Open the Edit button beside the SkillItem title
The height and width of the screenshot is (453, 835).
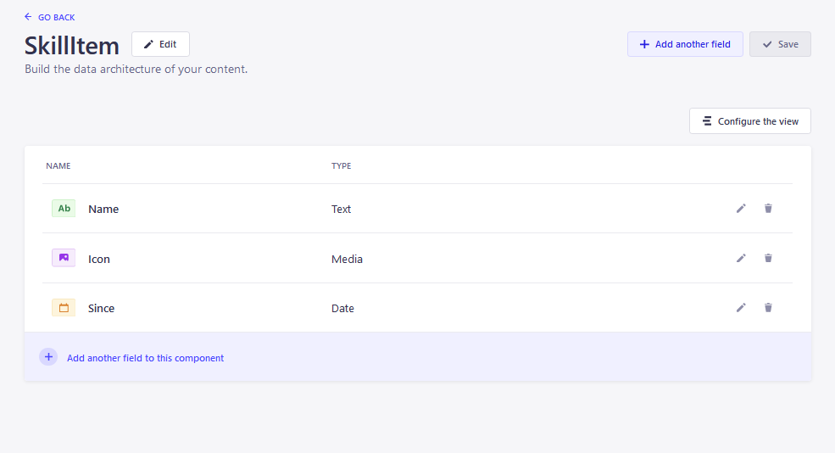coord(160,44)
